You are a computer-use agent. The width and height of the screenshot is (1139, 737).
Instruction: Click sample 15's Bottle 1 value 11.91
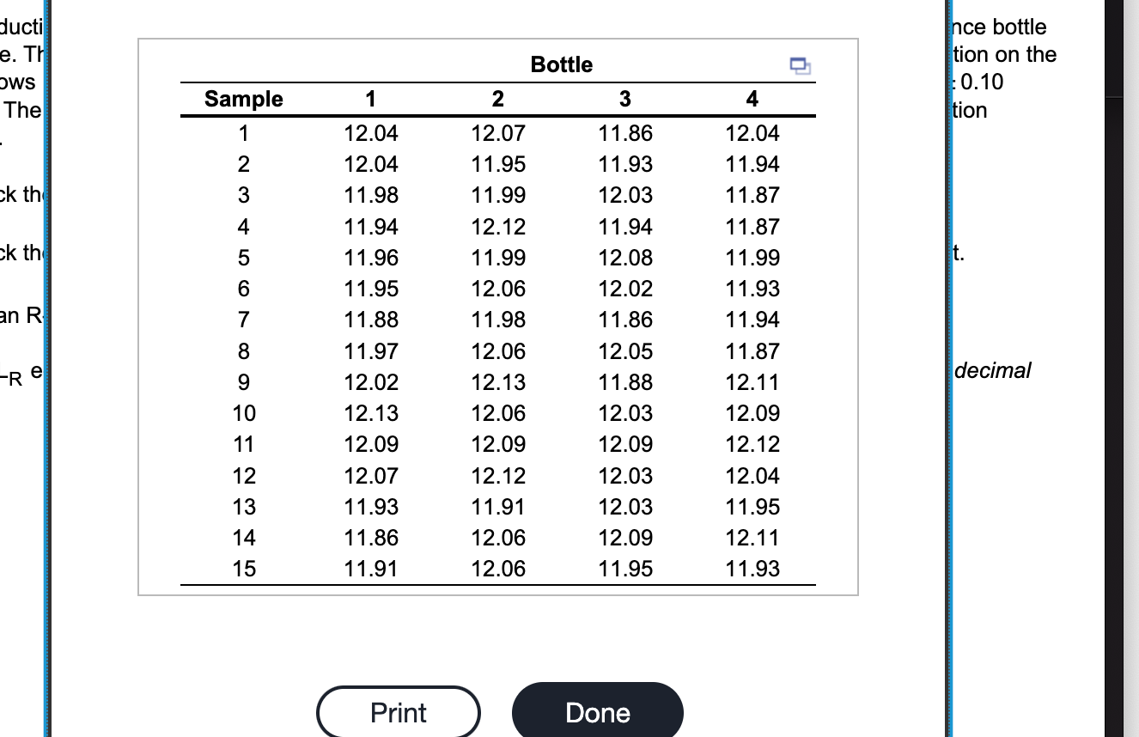pos(371,569)
